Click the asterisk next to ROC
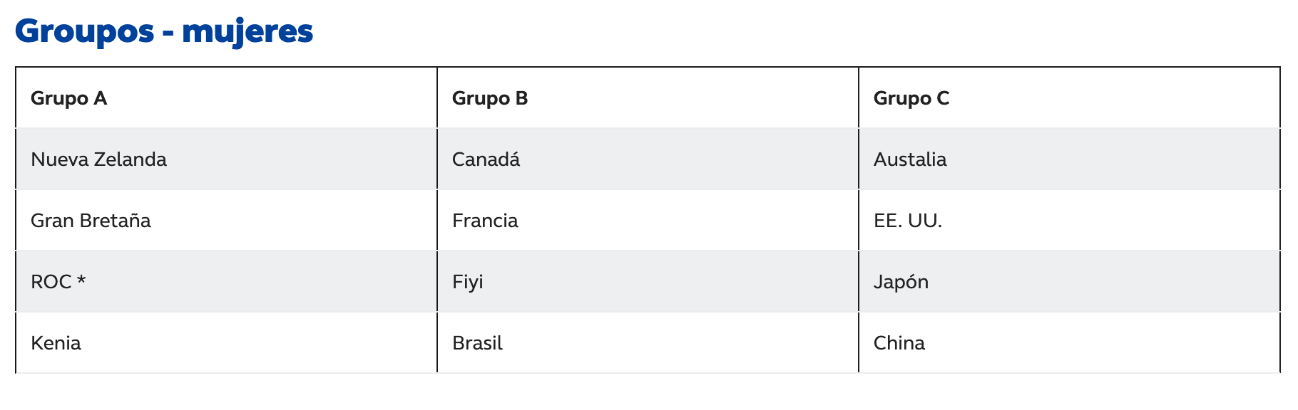 coord(81,280)
